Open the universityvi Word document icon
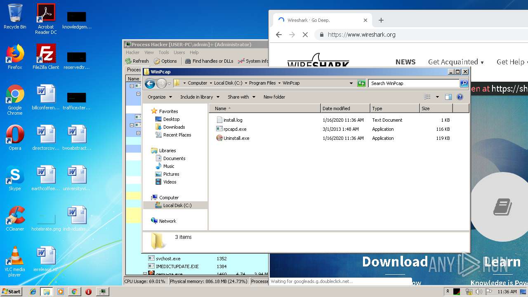528x297 pixels. coord(77,178)
